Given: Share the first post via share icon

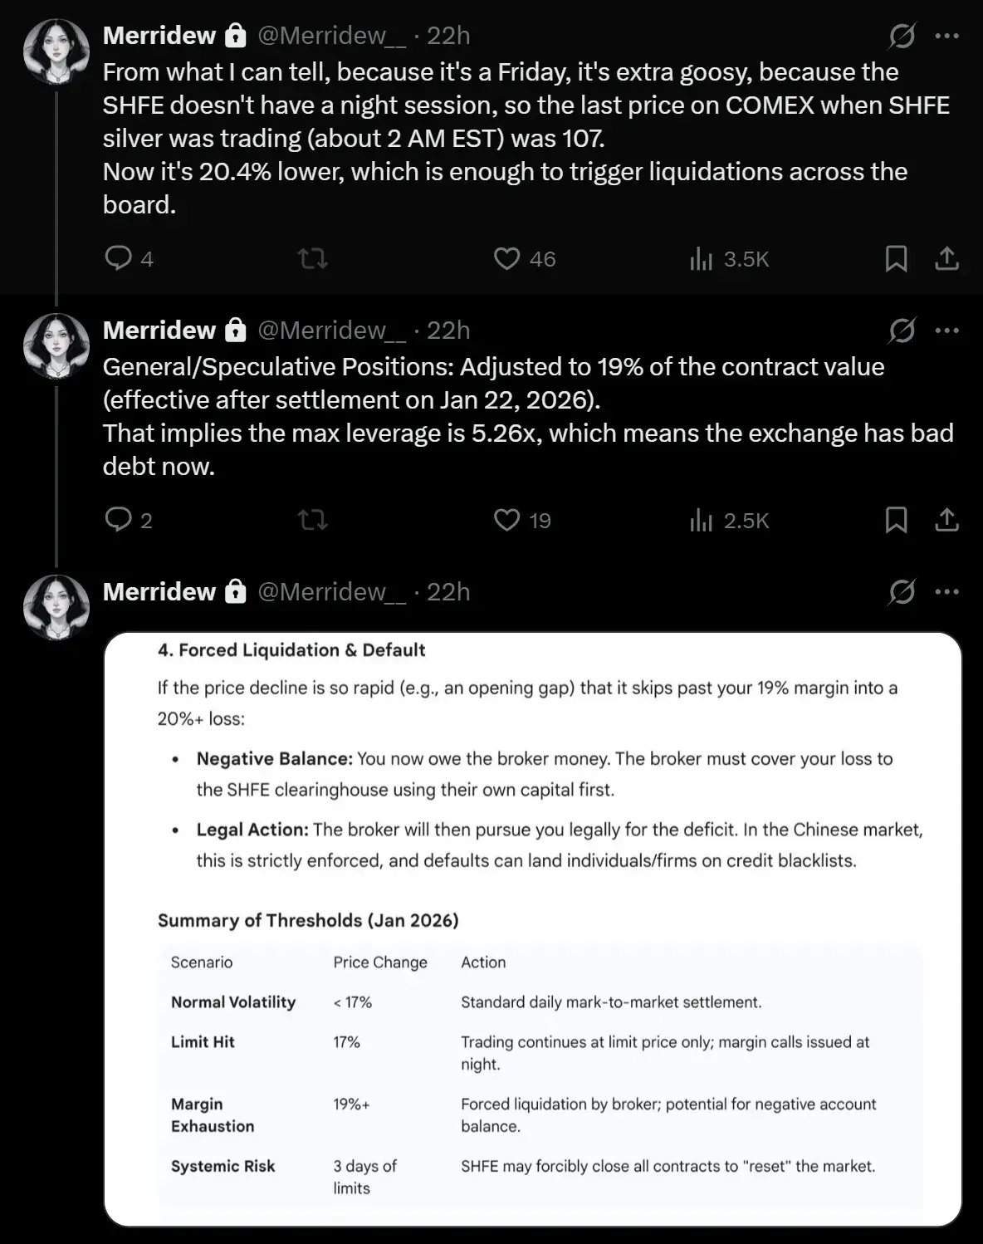Looking at the screenshot, I should pos(946,259).
